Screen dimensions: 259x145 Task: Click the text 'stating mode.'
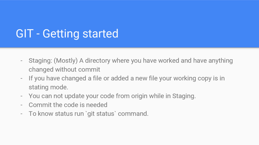pyautogui.click(x=48, y=87)
